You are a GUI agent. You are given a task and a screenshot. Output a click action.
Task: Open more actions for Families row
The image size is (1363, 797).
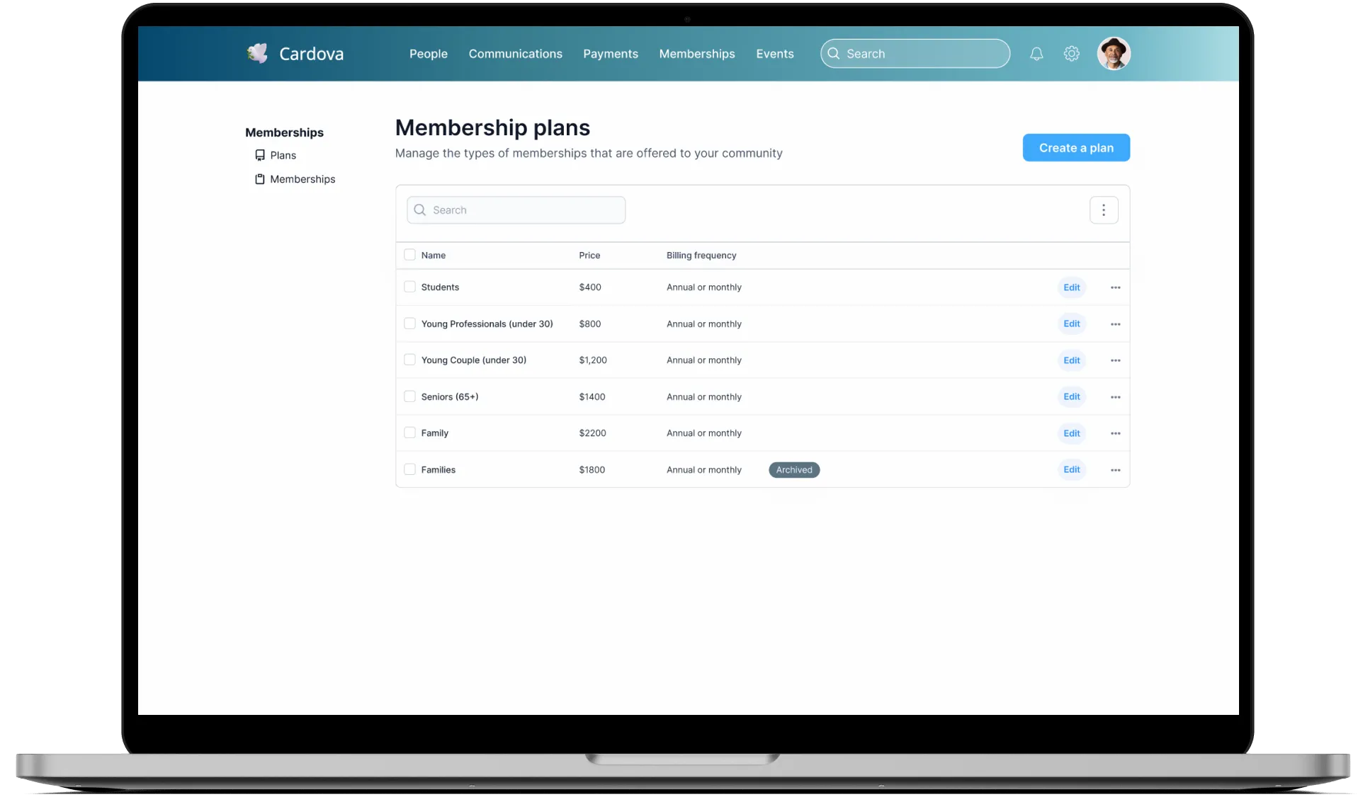(x=1116, y=470)
